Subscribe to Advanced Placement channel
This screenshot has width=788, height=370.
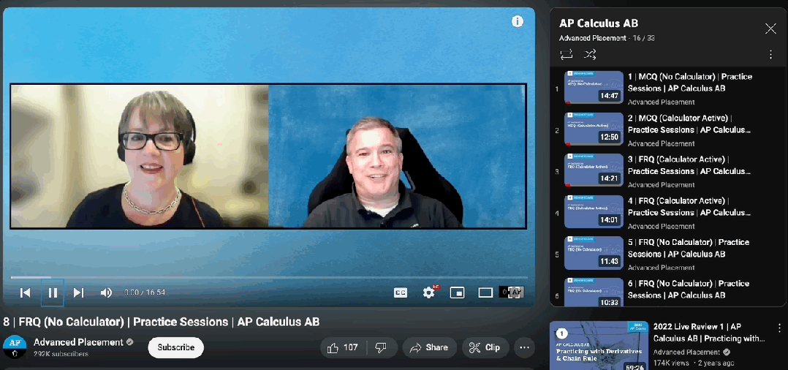[x=176, y=347]
